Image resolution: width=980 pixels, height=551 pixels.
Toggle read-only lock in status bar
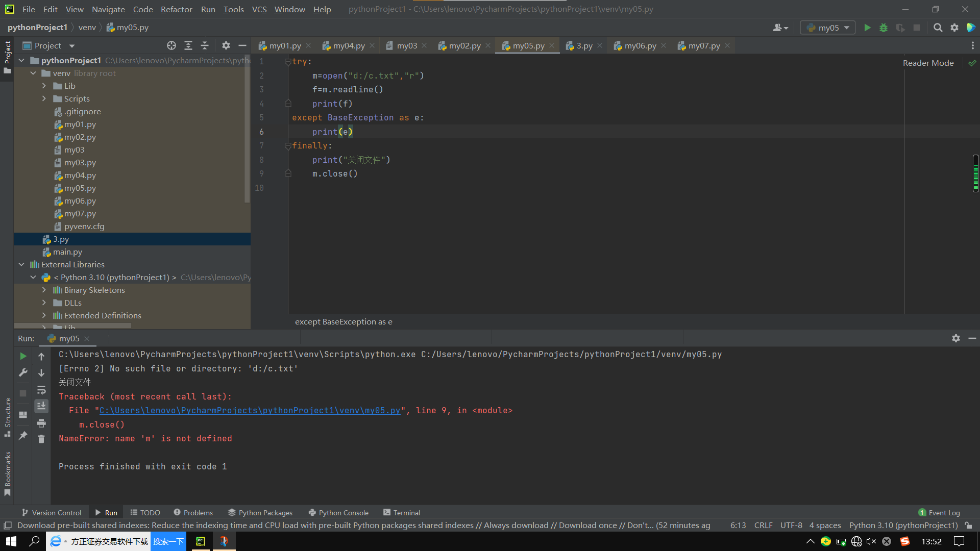(968, 525)
